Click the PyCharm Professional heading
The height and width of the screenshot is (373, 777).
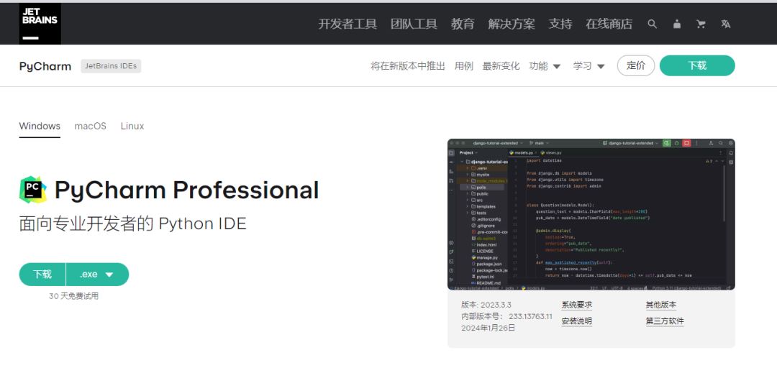pyautogui.click(x=186, y=190)
